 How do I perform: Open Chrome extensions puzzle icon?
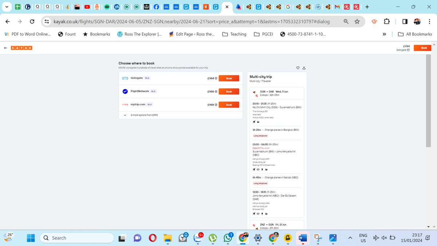coord(387,22)
